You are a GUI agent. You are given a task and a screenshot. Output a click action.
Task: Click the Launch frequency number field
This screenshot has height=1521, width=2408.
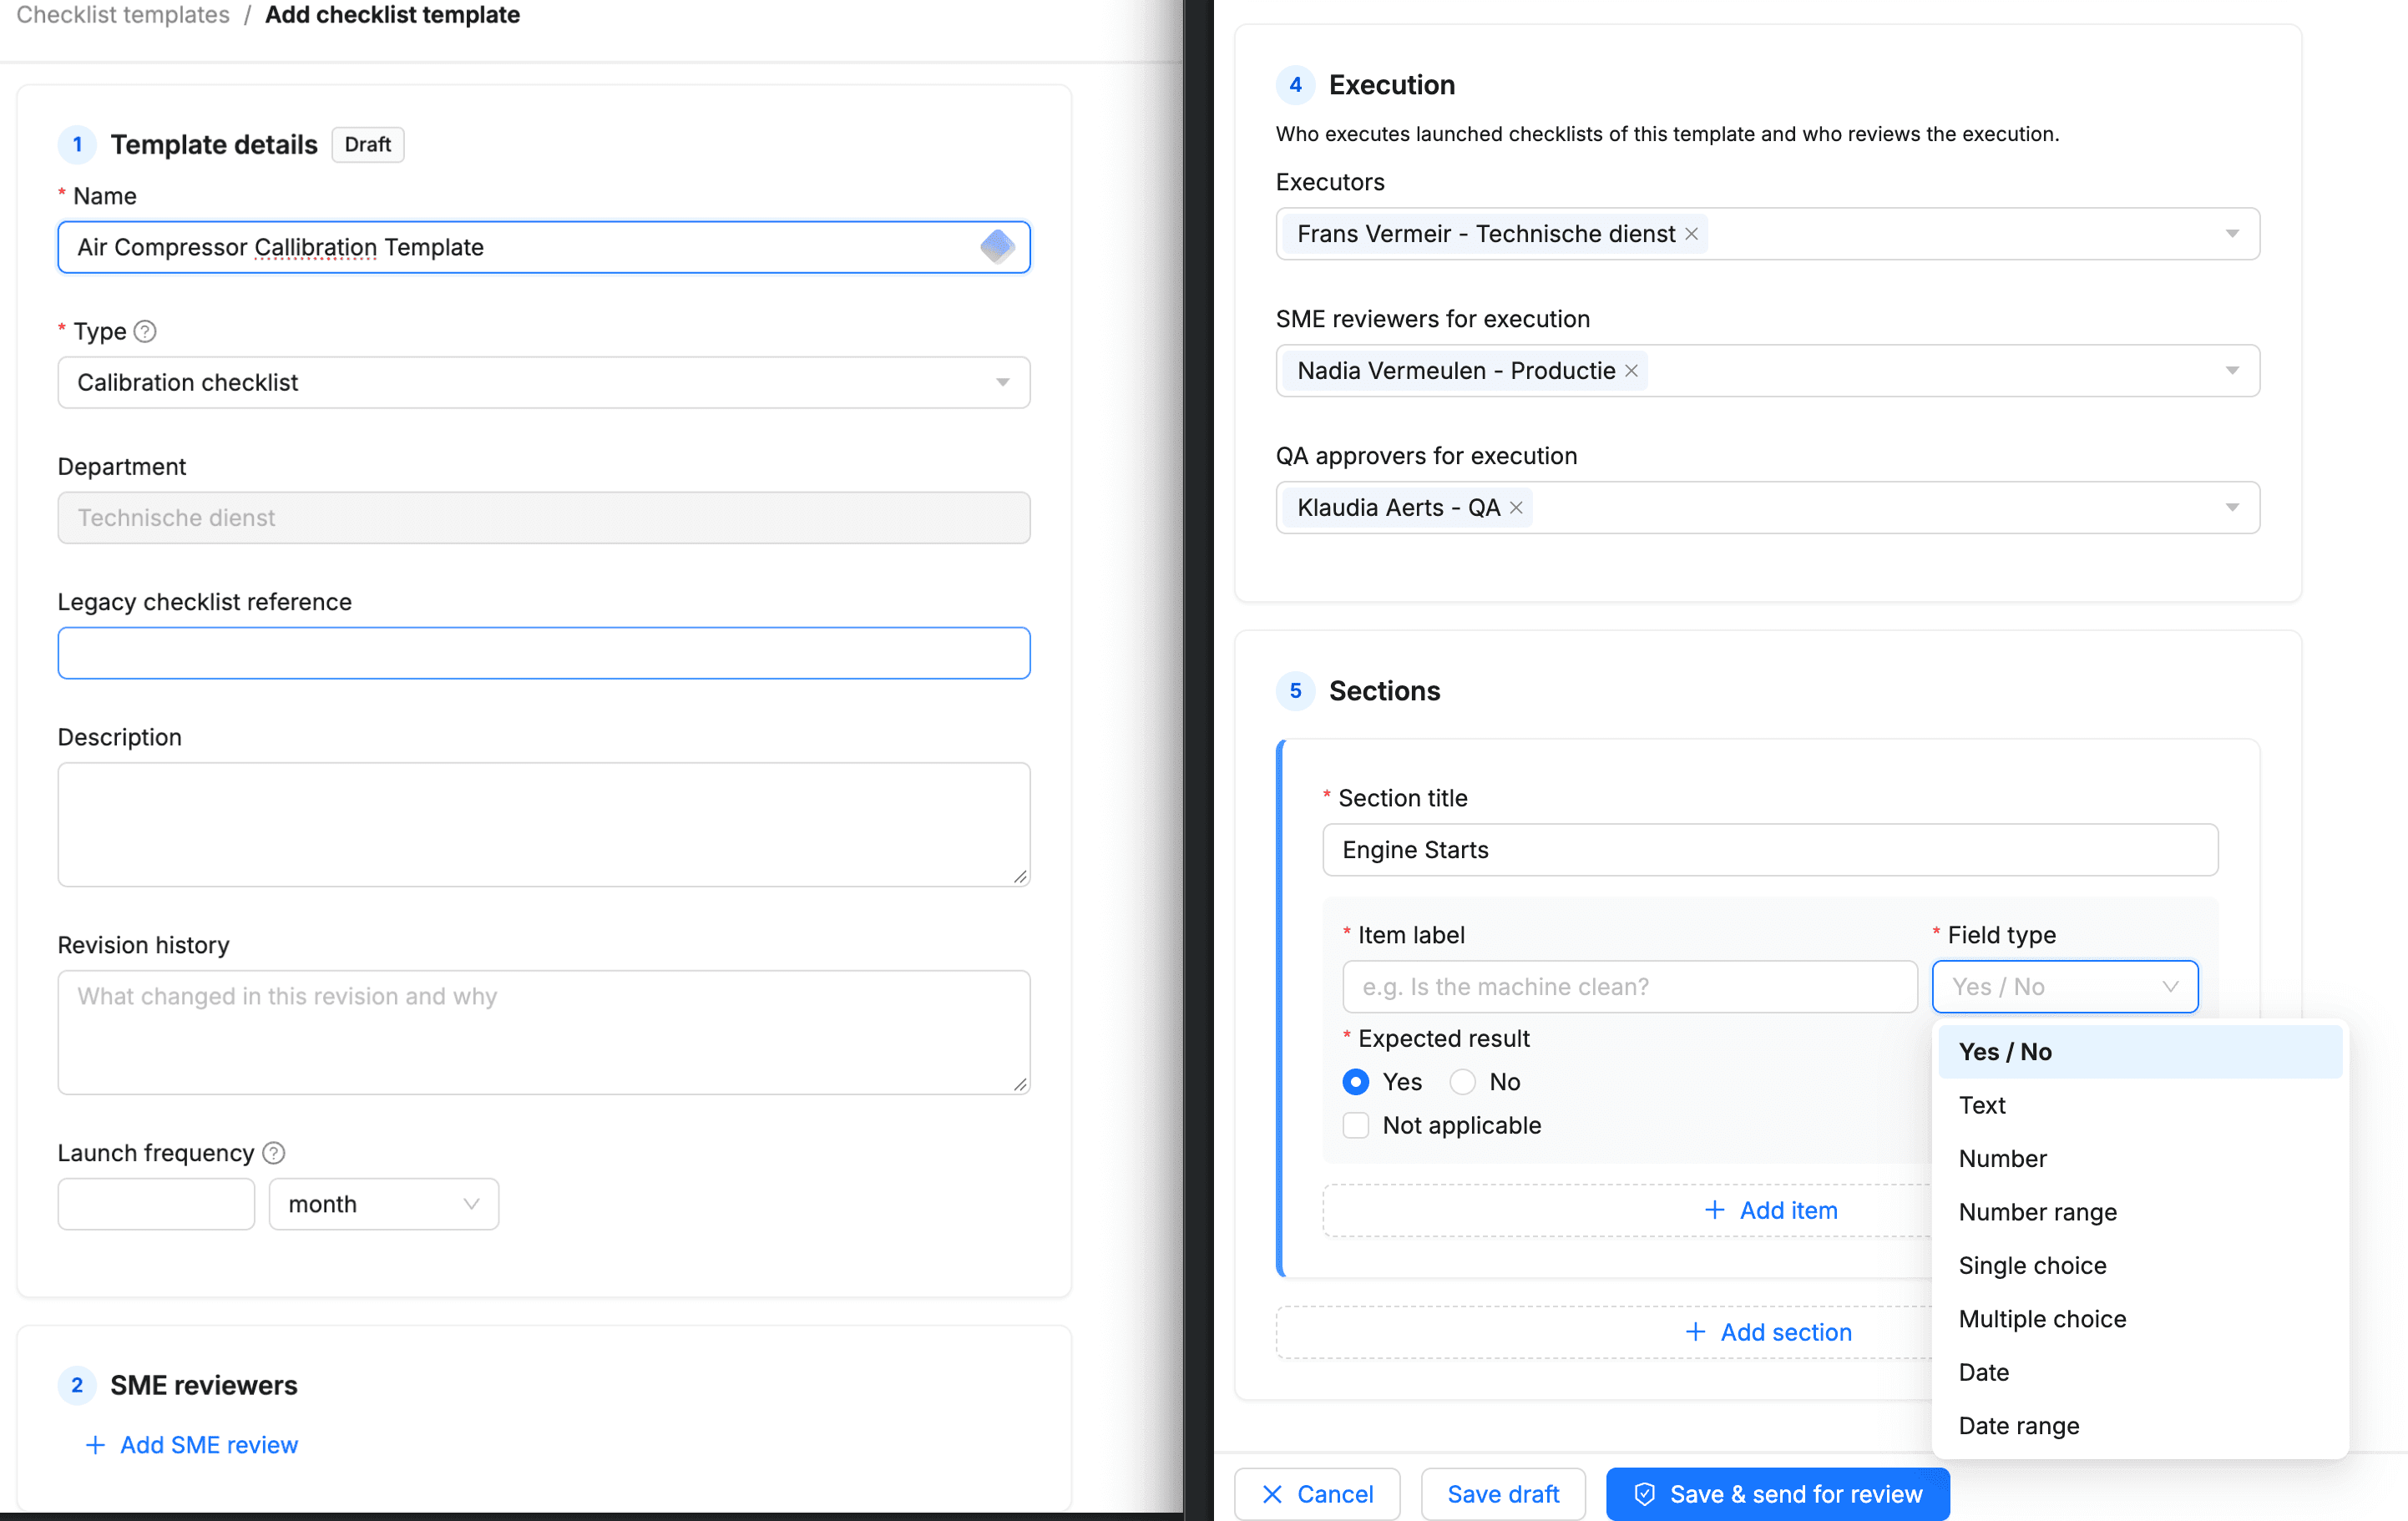click(x=156, y=1204)
